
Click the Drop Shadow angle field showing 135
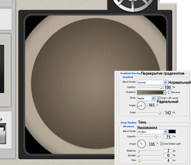pyautogui.click(x=152, y=144)
